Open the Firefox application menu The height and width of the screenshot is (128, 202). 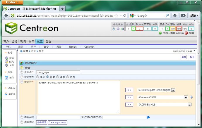13,2
